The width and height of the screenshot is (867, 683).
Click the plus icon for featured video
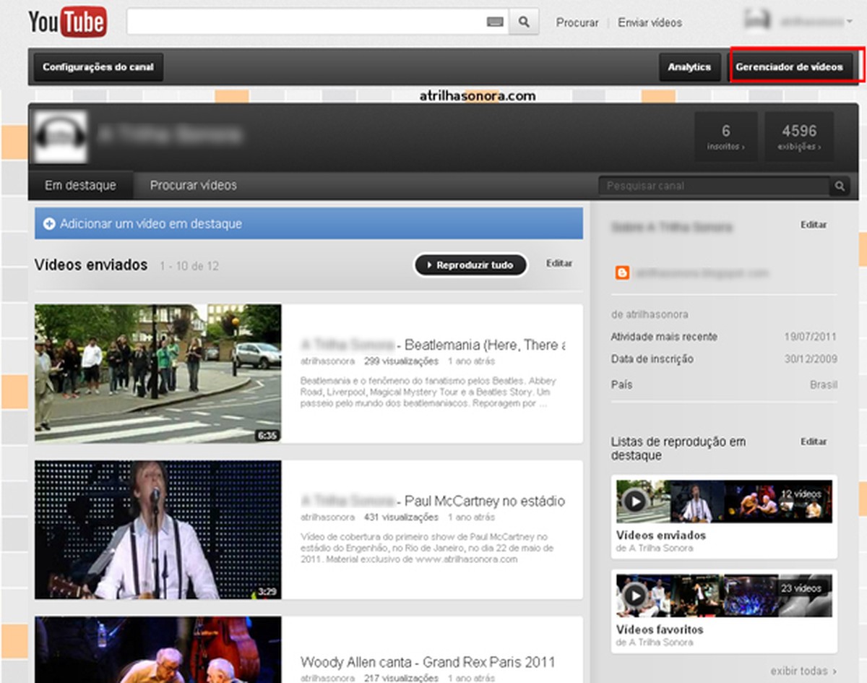click(x=49, y=224)
